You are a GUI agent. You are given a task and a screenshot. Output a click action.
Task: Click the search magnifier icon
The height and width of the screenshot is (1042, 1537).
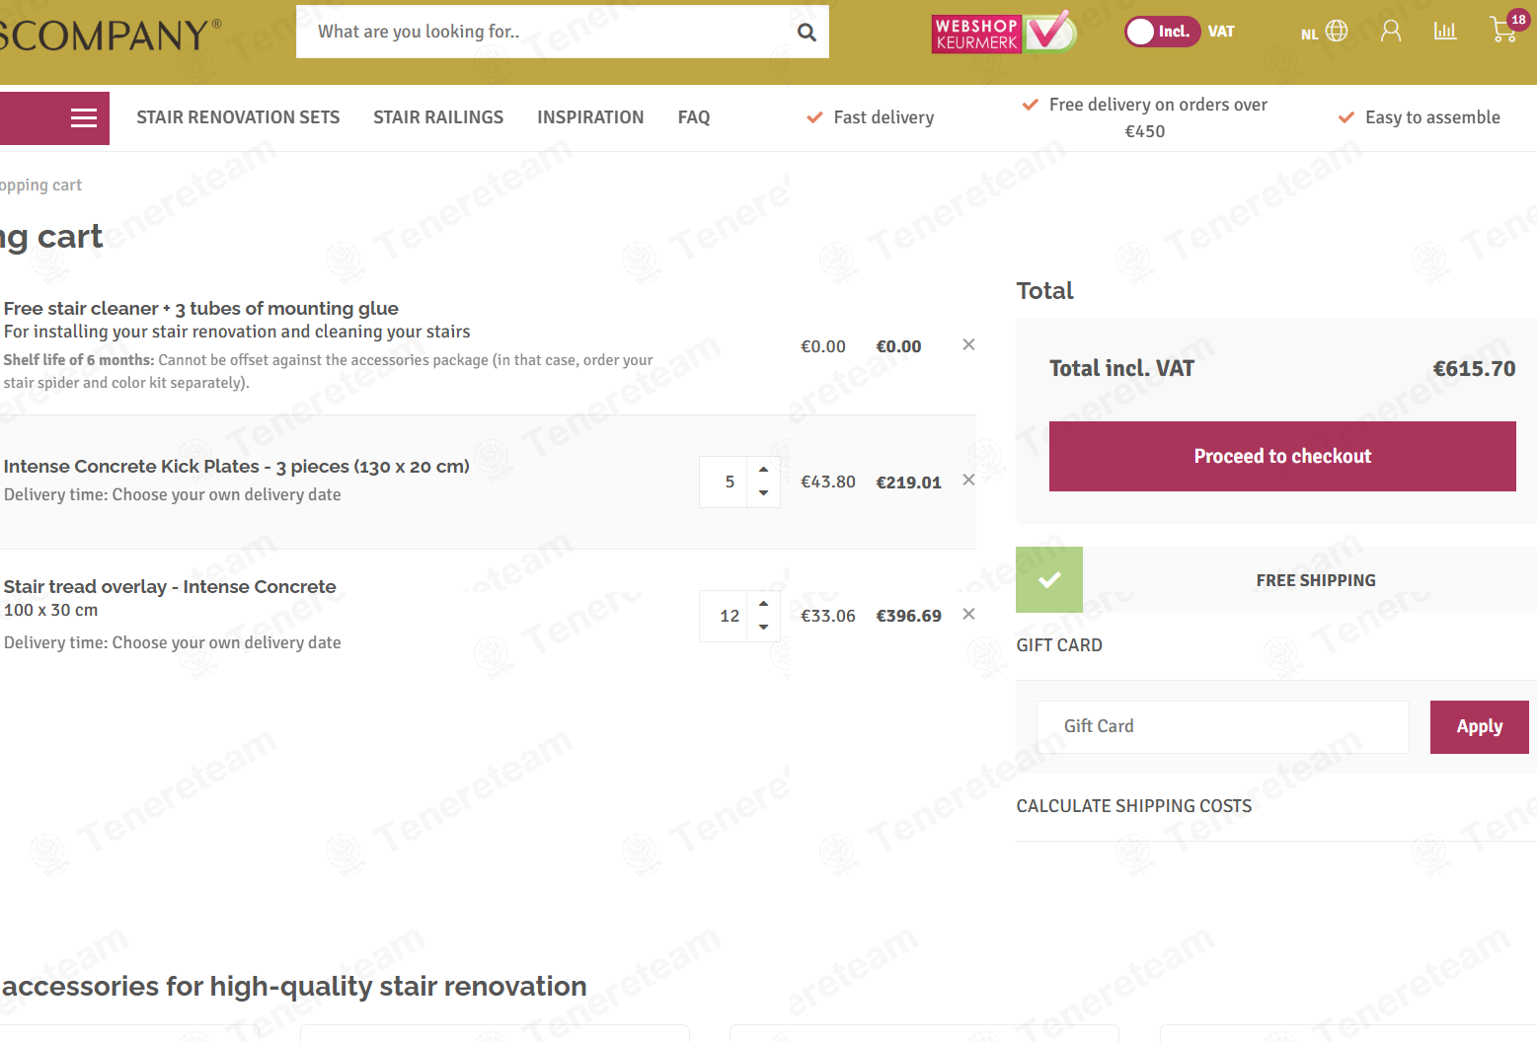click(x=807, y=32)
